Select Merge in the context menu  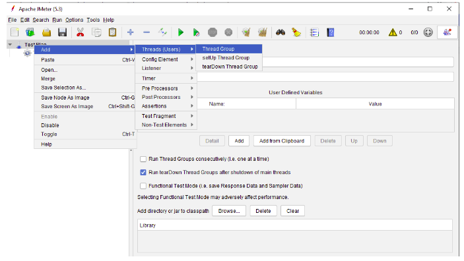click(85, 79)
